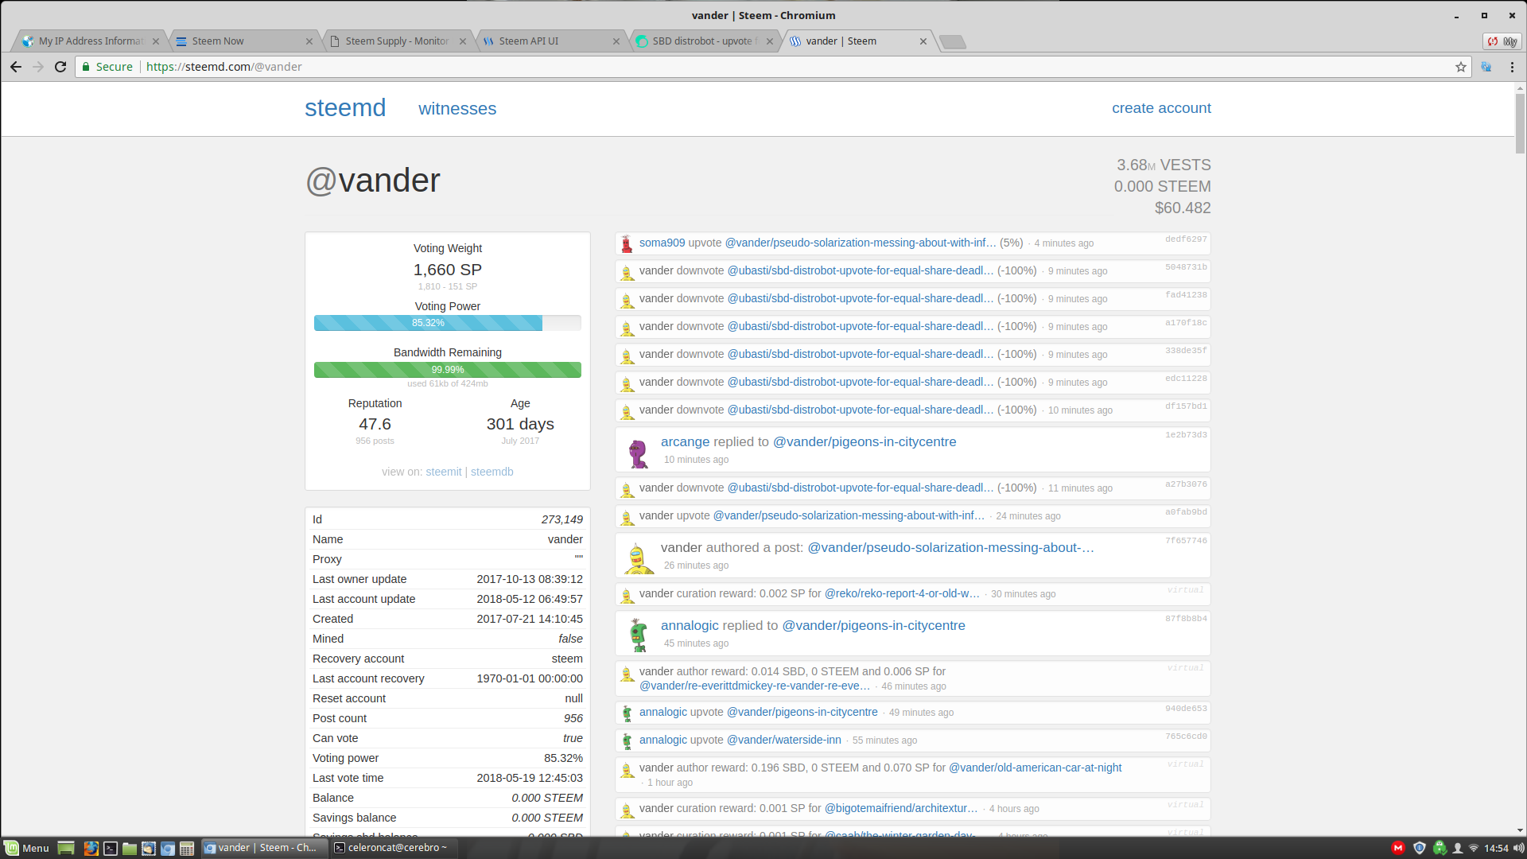Launch Chromium from the taskbar launcher
This screenshot has width=1527, height=859.
coord(168,848)
